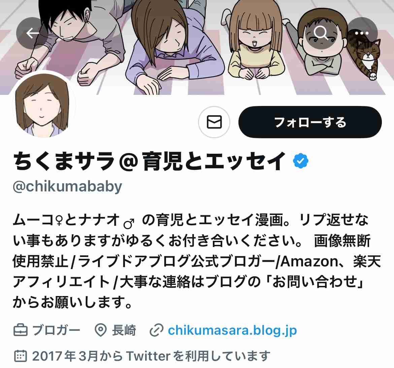Open the header banner family illustration
Screen dimensions: 394x368
(x=197, y=47)
